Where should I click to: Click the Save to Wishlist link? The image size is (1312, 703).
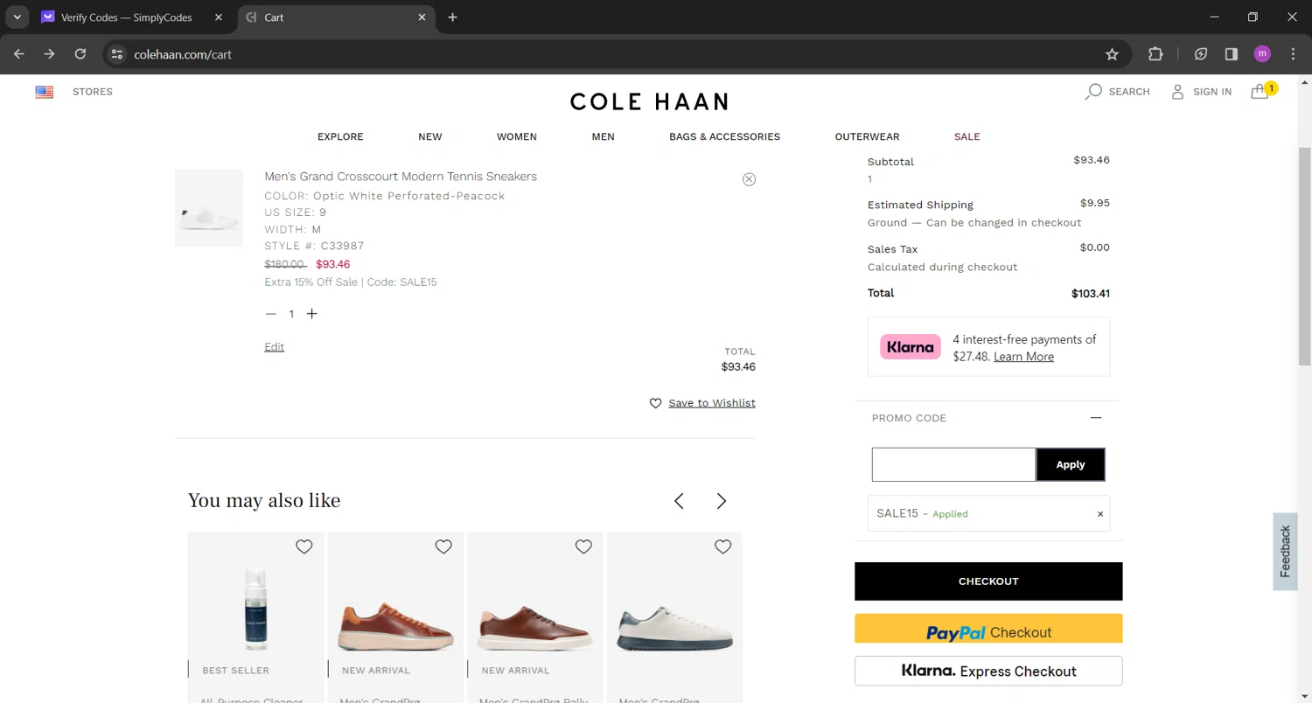pyautogui.click(x=712, y=403)
